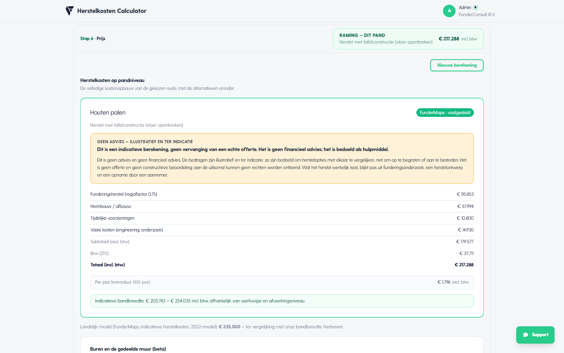Click the Buren en de gedeelde muur (beta) heading
The height and width of the screenshot is (353, 564).
coord(128,349)
